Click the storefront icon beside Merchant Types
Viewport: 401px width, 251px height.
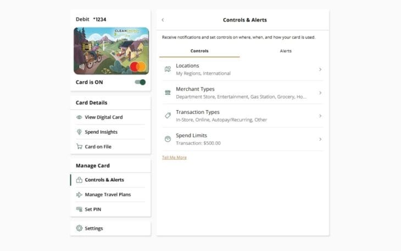click(x=168, y=92)
